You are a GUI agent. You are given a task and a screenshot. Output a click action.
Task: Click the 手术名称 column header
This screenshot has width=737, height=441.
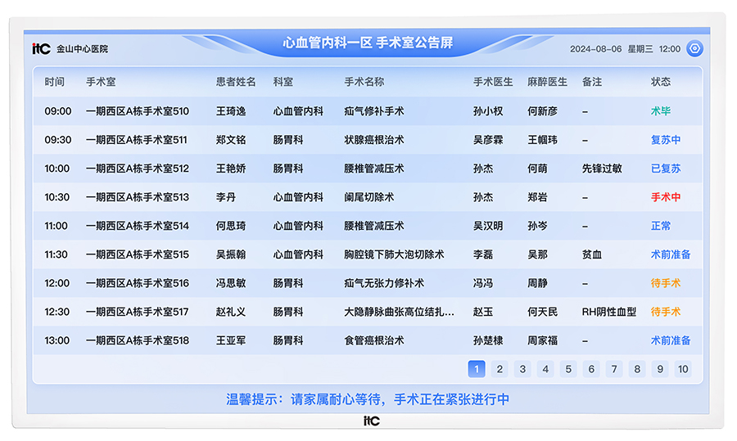point(364,82)
